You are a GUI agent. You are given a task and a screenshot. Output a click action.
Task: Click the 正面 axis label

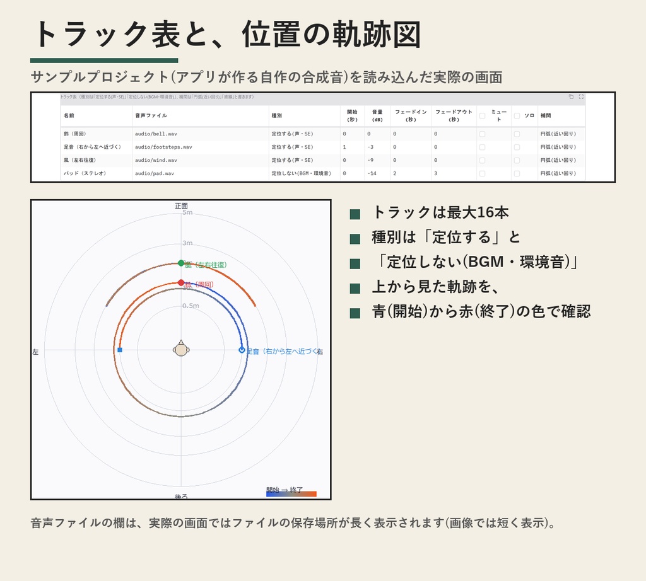(x=181, y=205)
